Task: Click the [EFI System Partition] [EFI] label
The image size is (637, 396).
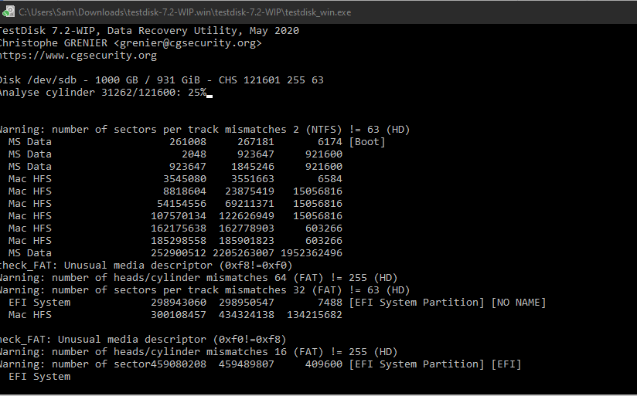Action: tap(435, 364)
